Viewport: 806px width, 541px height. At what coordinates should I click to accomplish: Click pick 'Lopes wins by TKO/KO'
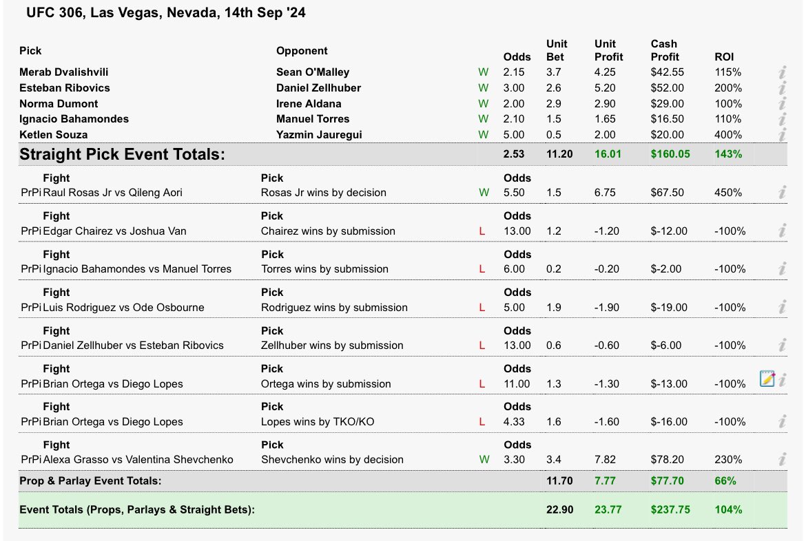pos(318,422)
